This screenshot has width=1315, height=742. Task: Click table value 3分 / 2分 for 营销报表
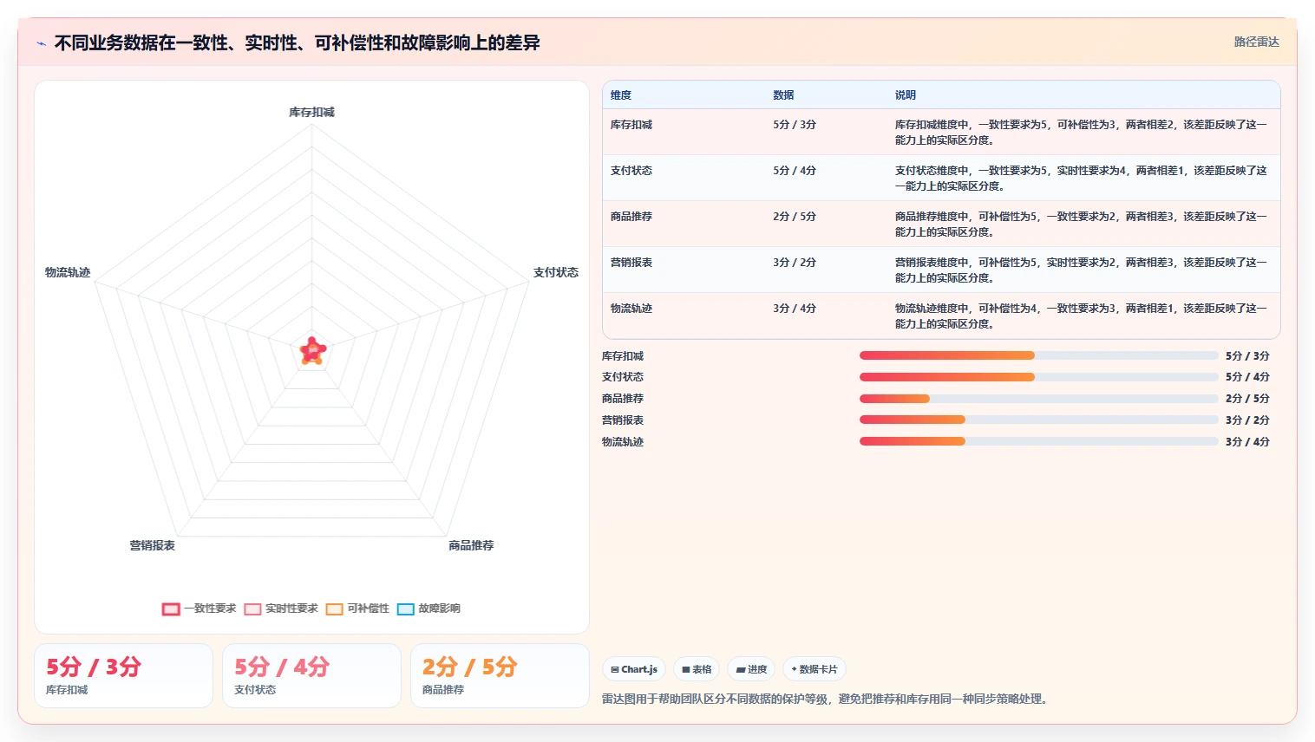click(795, 263)
